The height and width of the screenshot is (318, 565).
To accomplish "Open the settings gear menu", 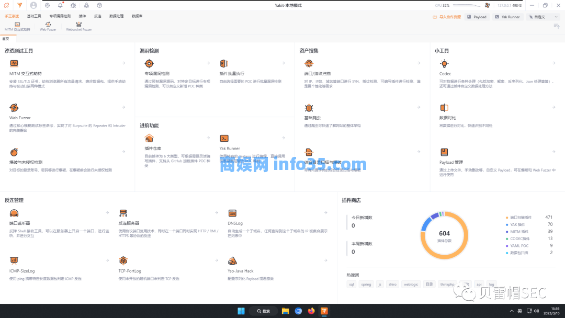I will [47, 5].
